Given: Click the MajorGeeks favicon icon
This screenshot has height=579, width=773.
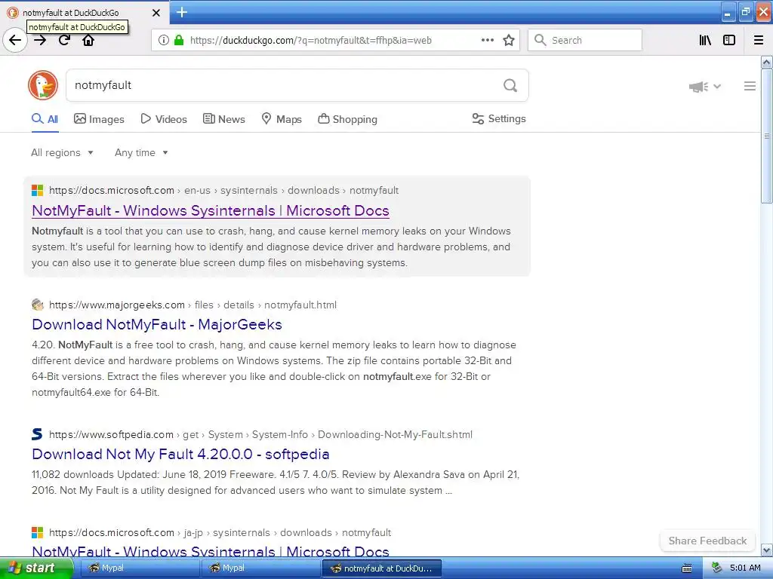Looking at the screenshot, I should [38, 305].
